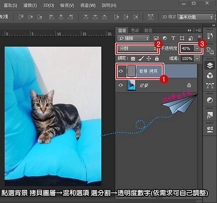Image resolution: width=217 pixels, height=203 pixels.
Task: Filter for smart objects
Action: 191,38
